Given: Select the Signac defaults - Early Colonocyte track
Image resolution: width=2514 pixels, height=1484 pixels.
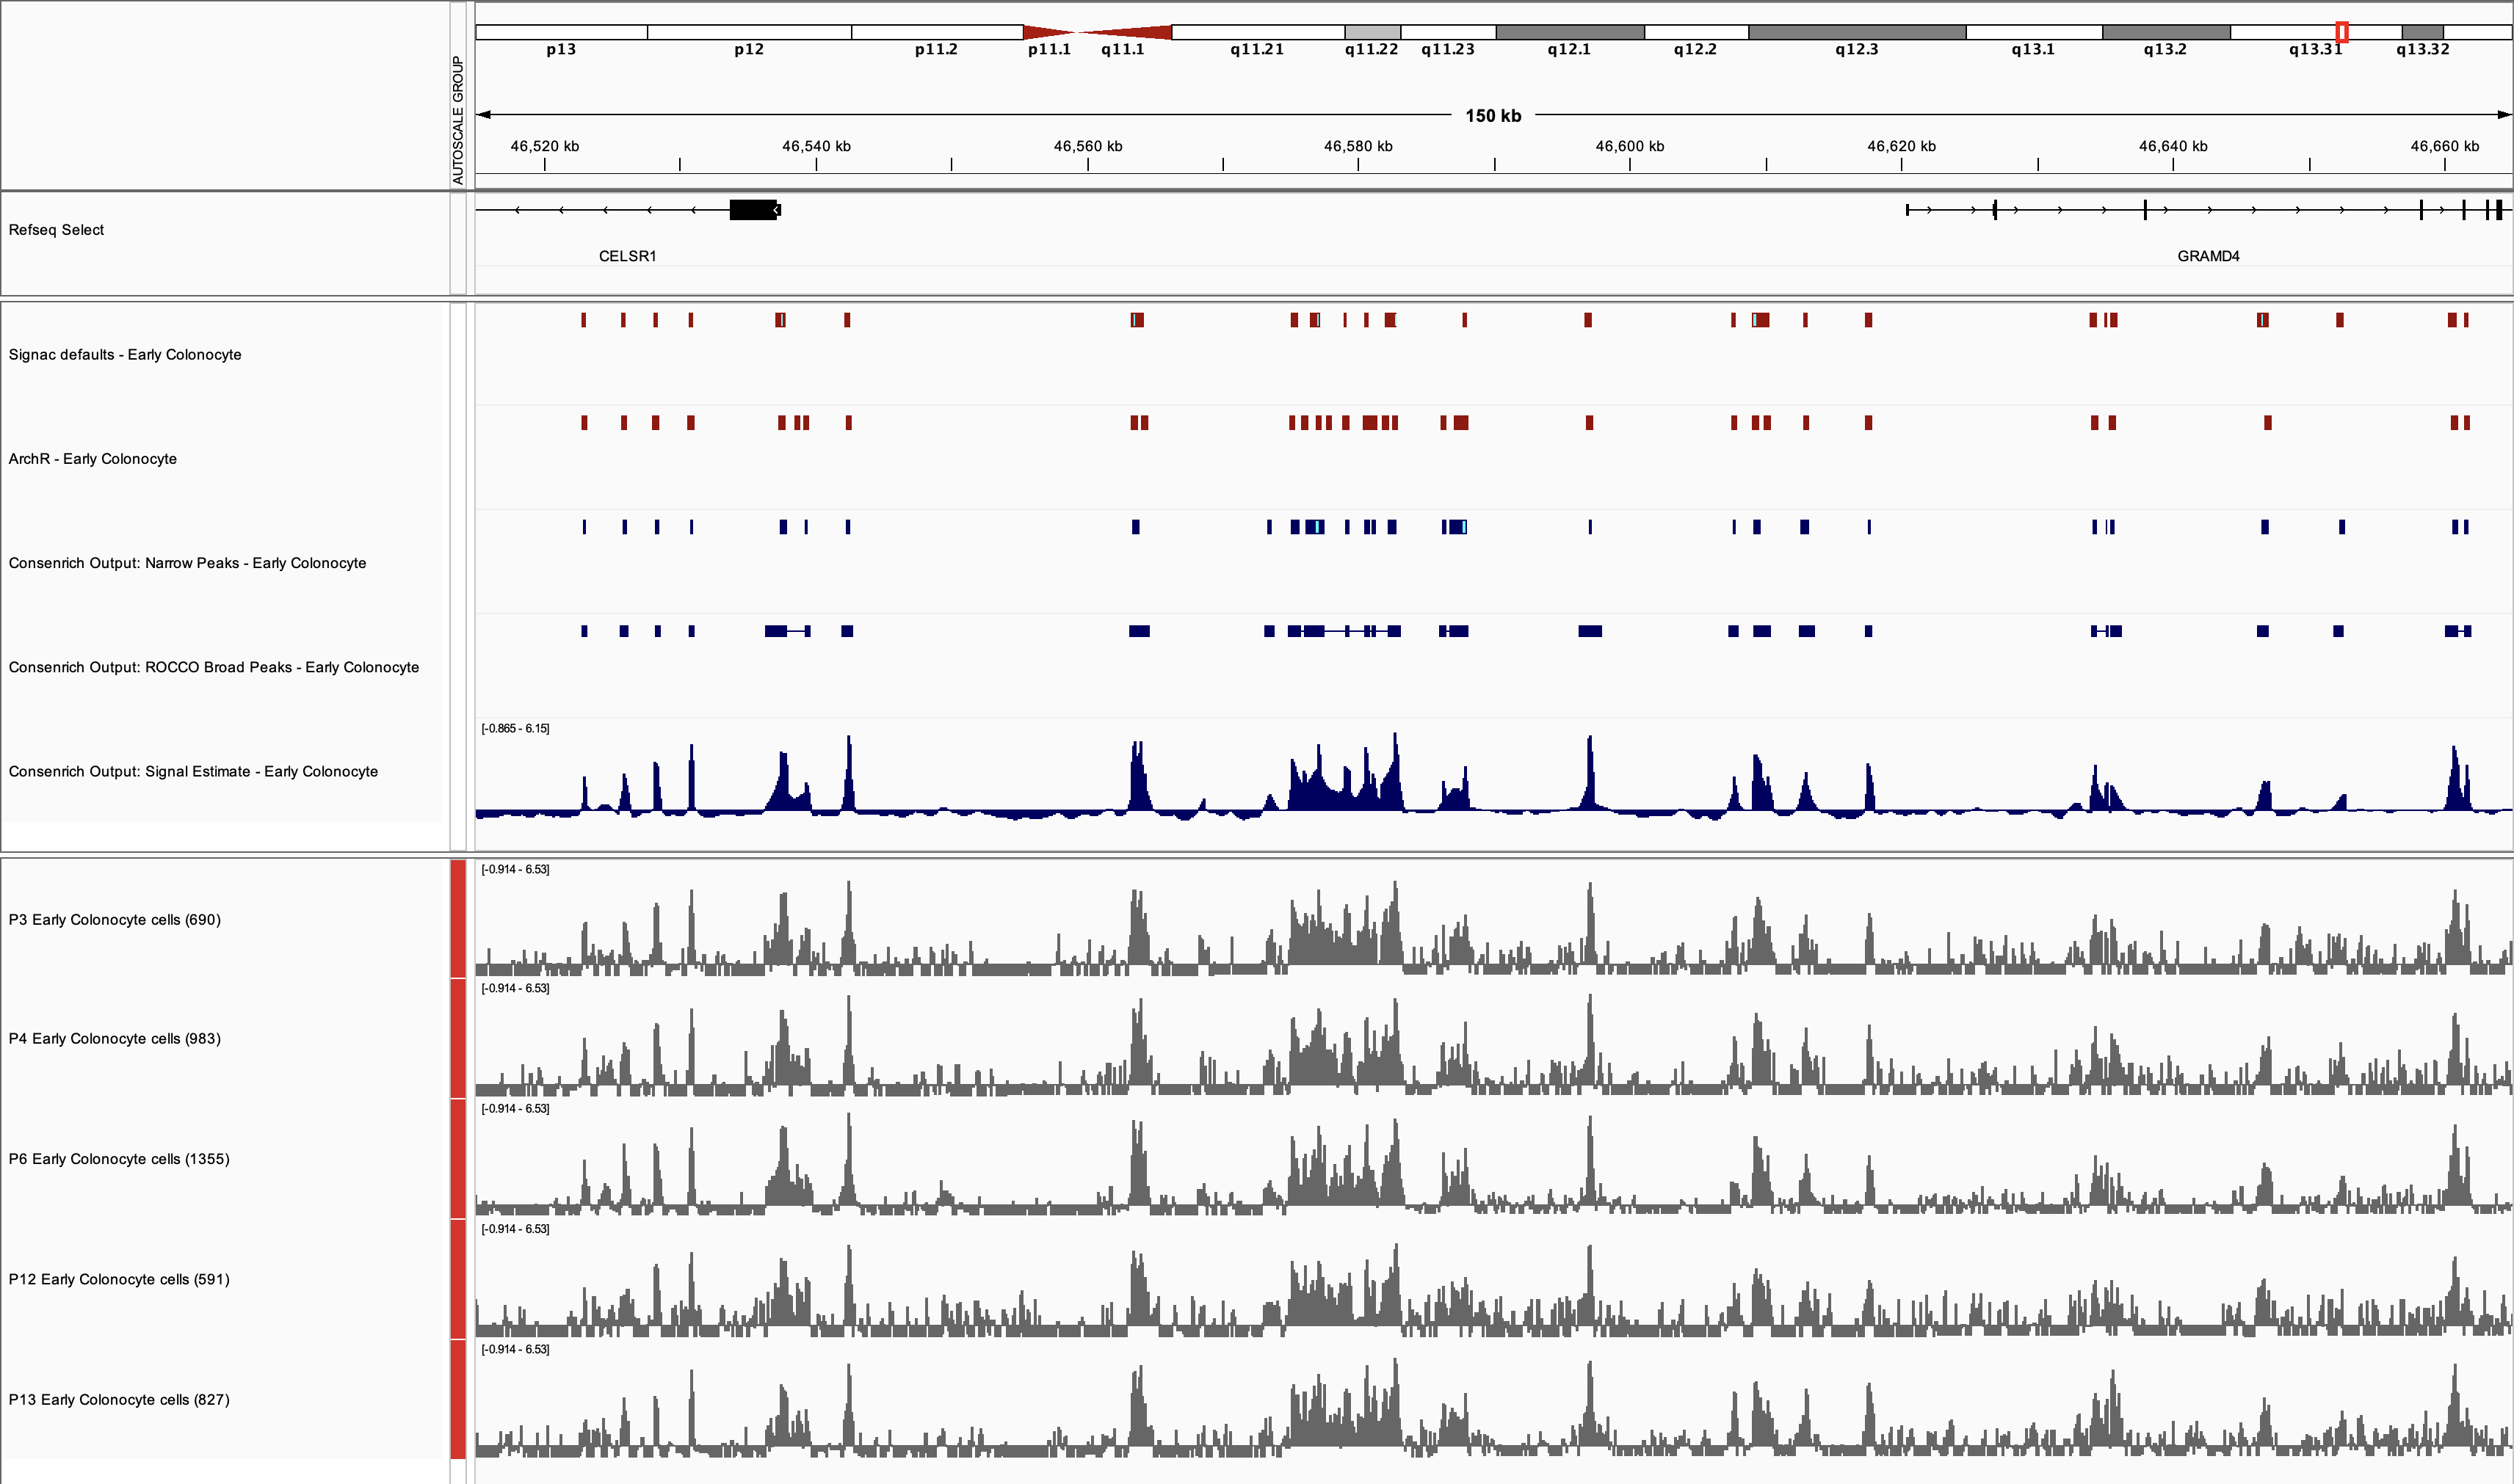Looking at the screenshot, I should point(125,355).
